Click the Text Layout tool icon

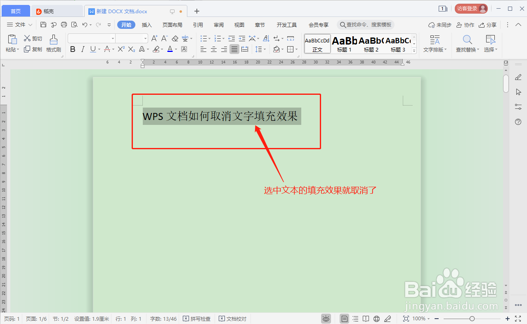(x=435, y=40)
